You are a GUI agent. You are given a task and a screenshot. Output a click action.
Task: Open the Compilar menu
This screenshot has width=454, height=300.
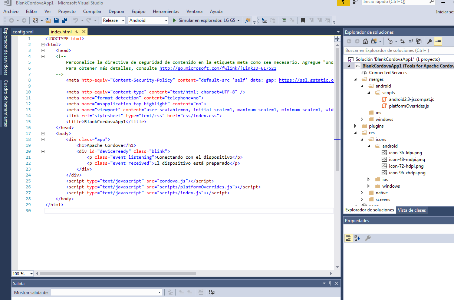[92, 11]
